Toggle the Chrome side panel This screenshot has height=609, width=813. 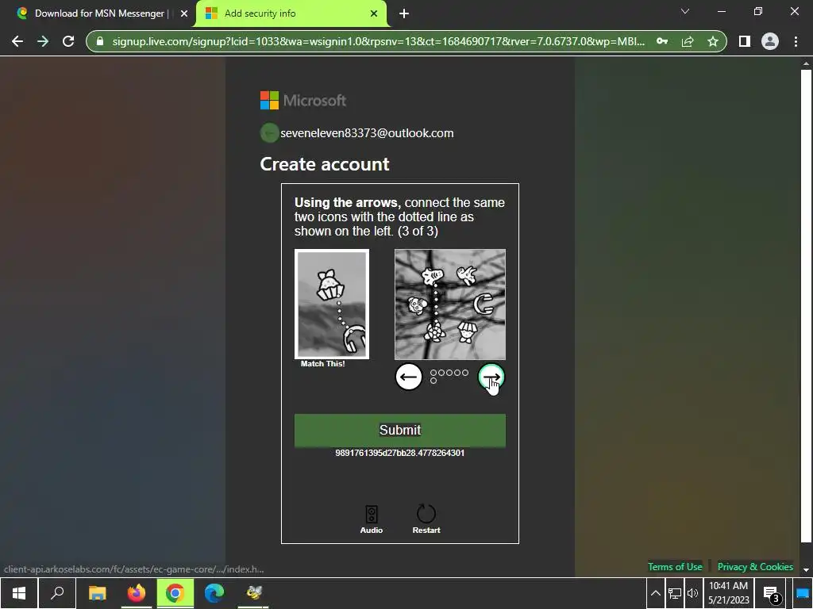(x=745, y=41)
